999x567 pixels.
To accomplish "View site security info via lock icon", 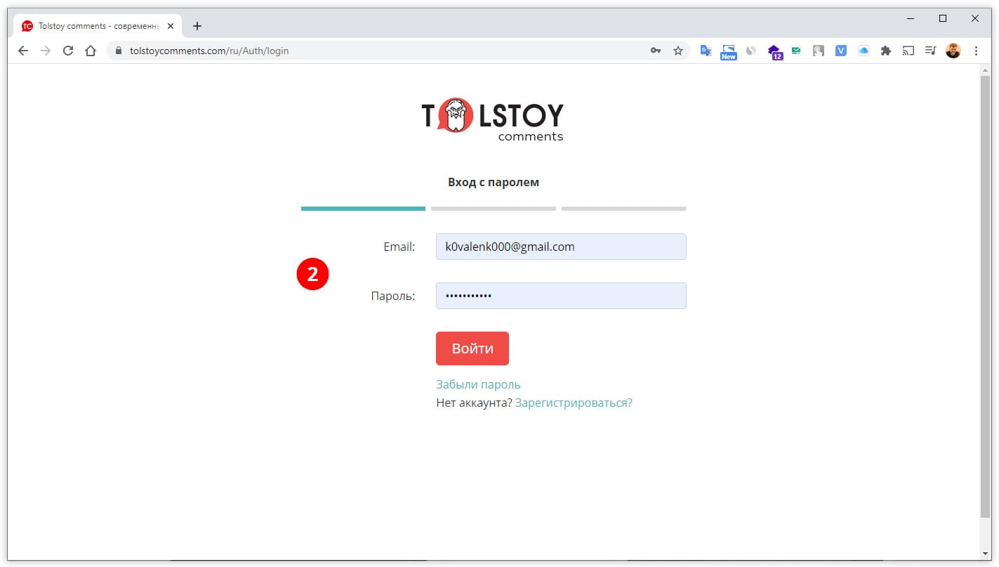I will [x=118, y=51].
